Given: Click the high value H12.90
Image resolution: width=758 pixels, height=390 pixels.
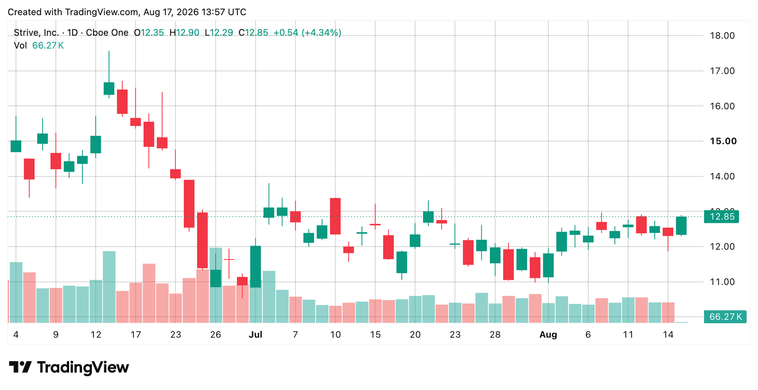Looking at the screenshot, I should coord(184,33).
